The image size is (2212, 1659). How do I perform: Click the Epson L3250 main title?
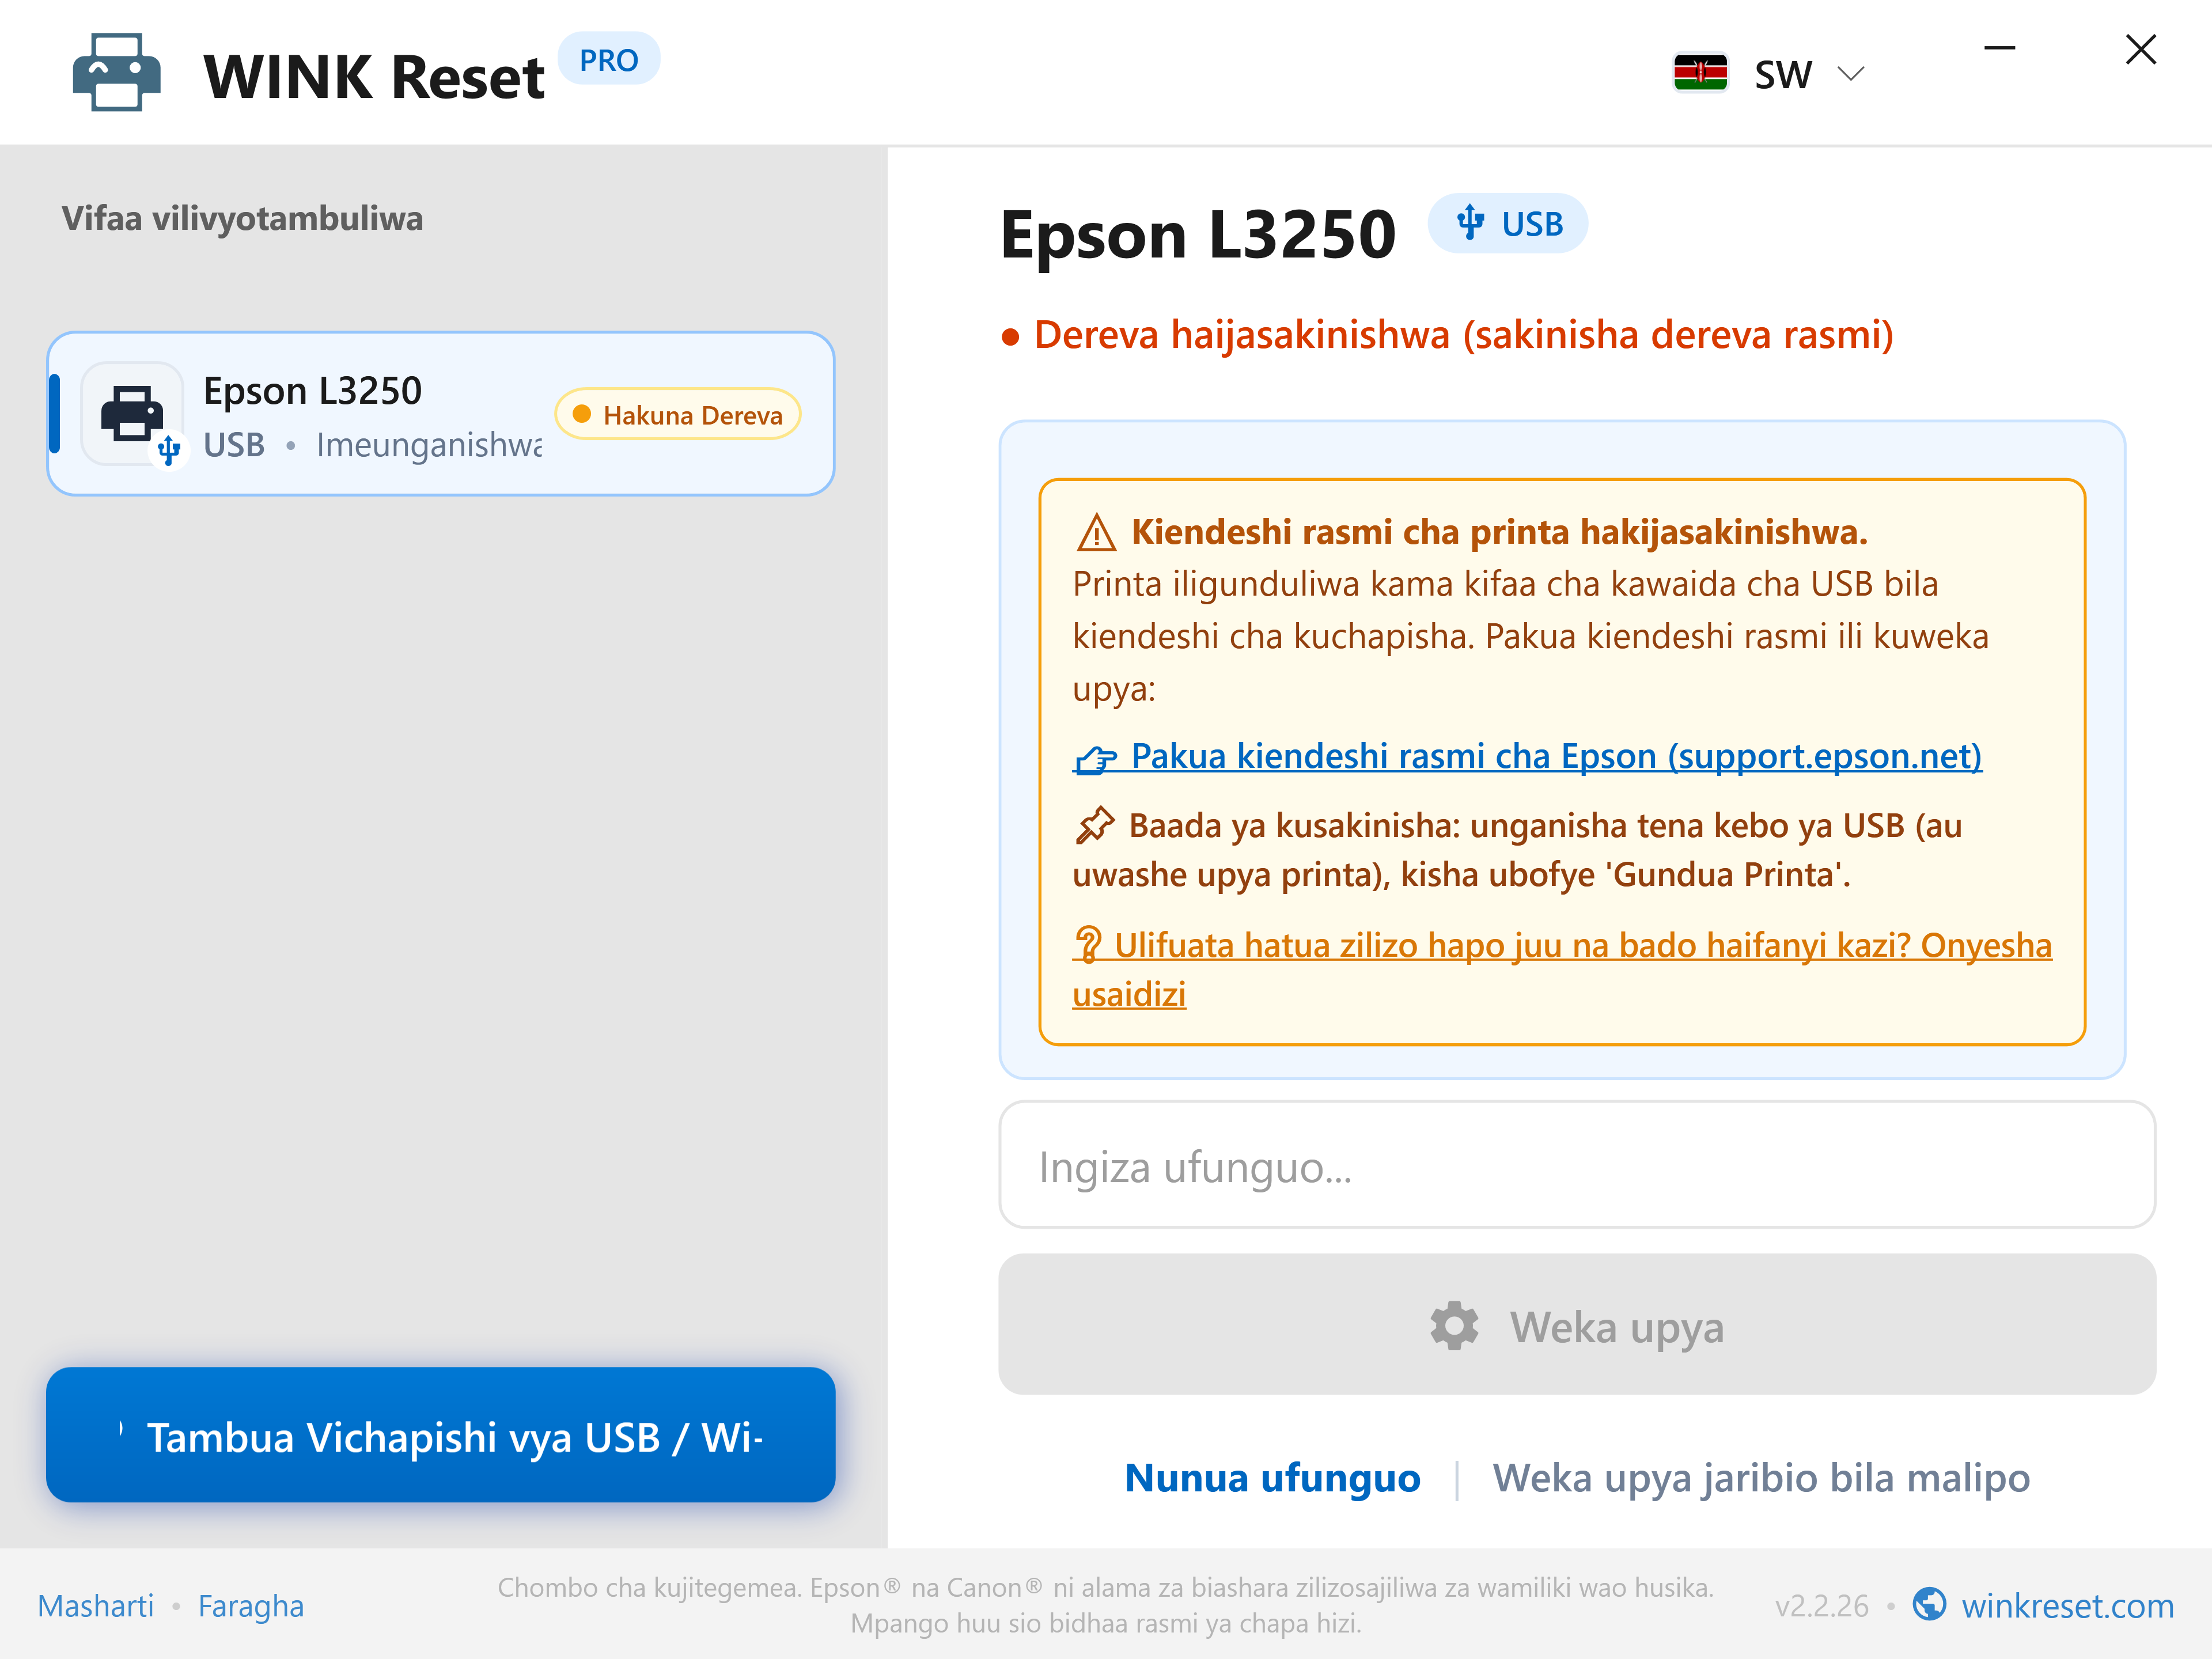point(1198,236)
